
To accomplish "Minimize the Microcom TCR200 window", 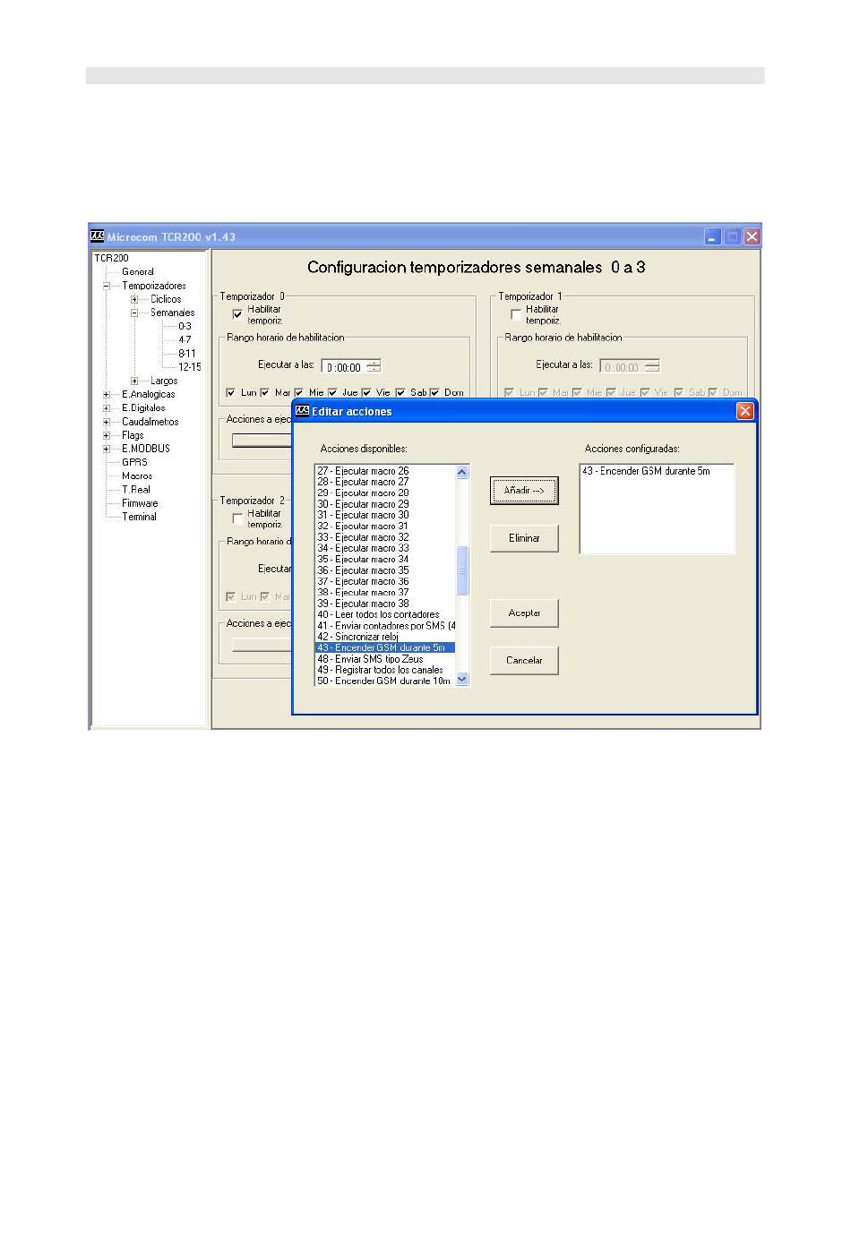I will 713,236.
